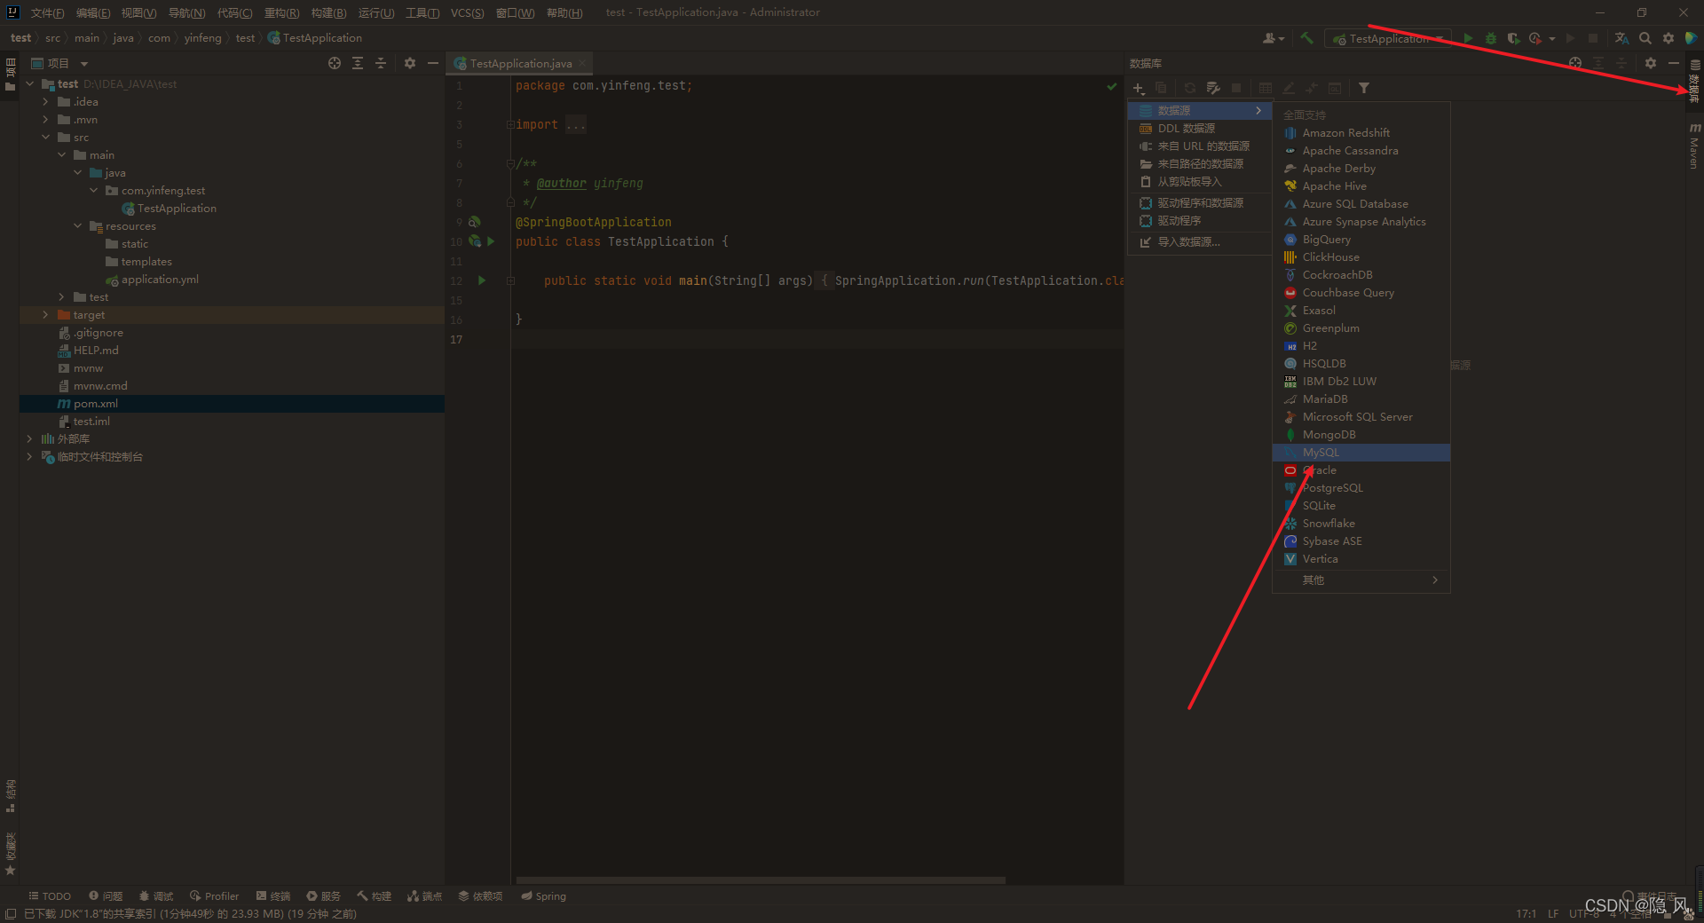Open project panel options gear
Image resolution: width=1704 pixels, height=923 pixels.
click(x=410, y=63)
